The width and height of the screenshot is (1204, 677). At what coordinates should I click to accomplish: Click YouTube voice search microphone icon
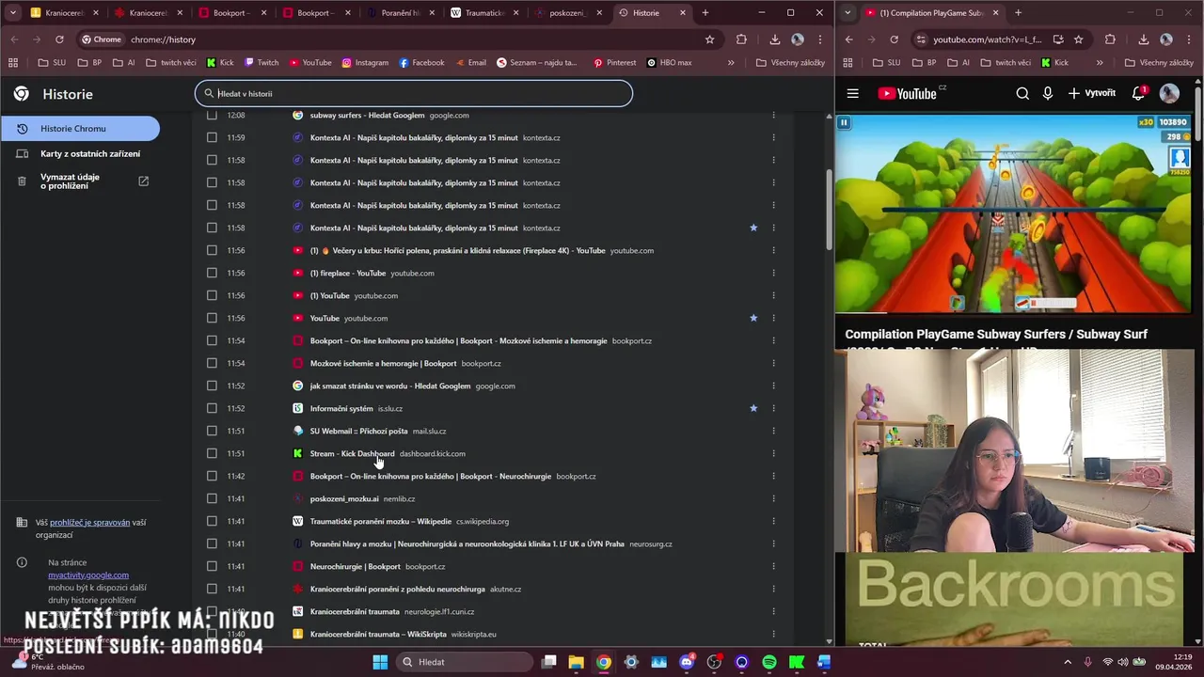1047,93
